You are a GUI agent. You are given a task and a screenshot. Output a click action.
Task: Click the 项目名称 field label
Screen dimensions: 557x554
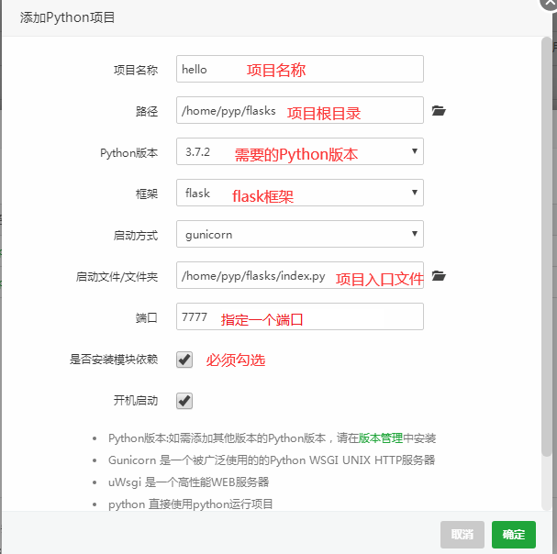point(136,70)
